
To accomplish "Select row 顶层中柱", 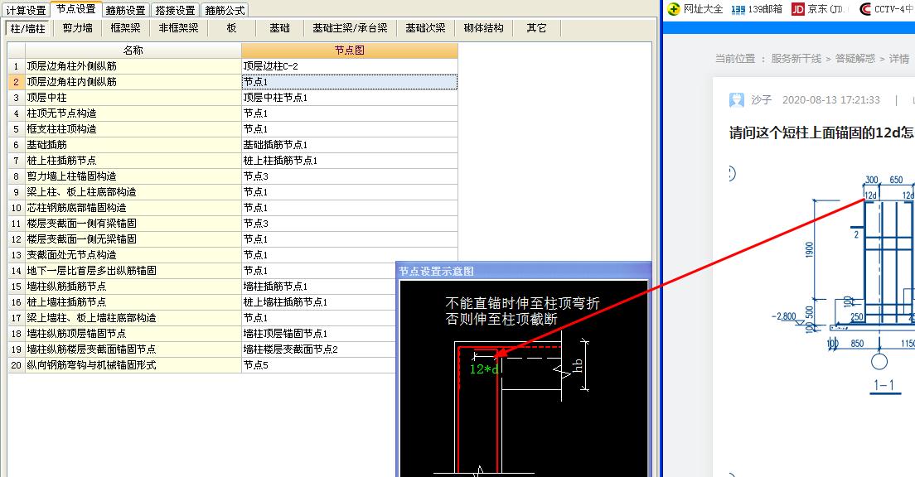I will [x=133, y=98].
